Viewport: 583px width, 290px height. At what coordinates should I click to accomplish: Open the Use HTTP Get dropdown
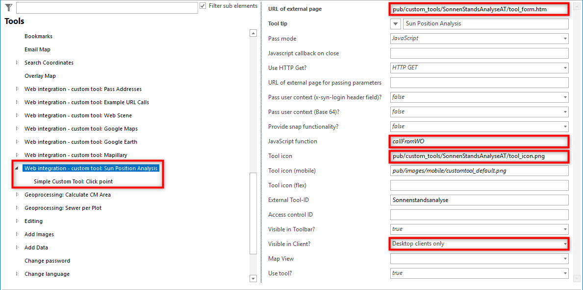(564, 67)
